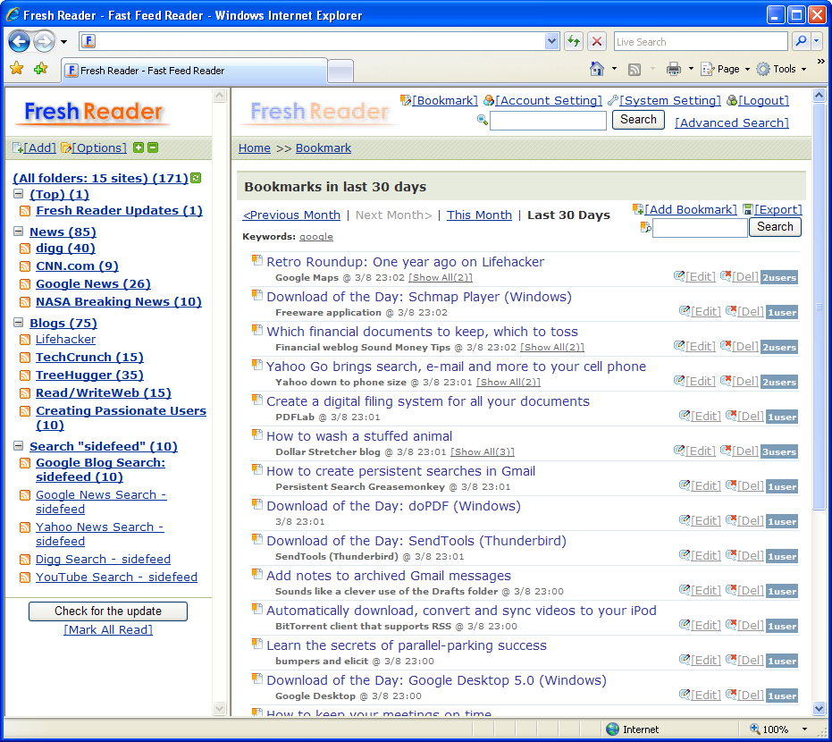Open the Home button dropdown arrow
Image resolution: width=832 pixels, height=742 pixels.
615,69
